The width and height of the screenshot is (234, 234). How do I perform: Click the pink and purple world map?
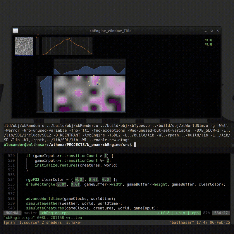[89, 94]
